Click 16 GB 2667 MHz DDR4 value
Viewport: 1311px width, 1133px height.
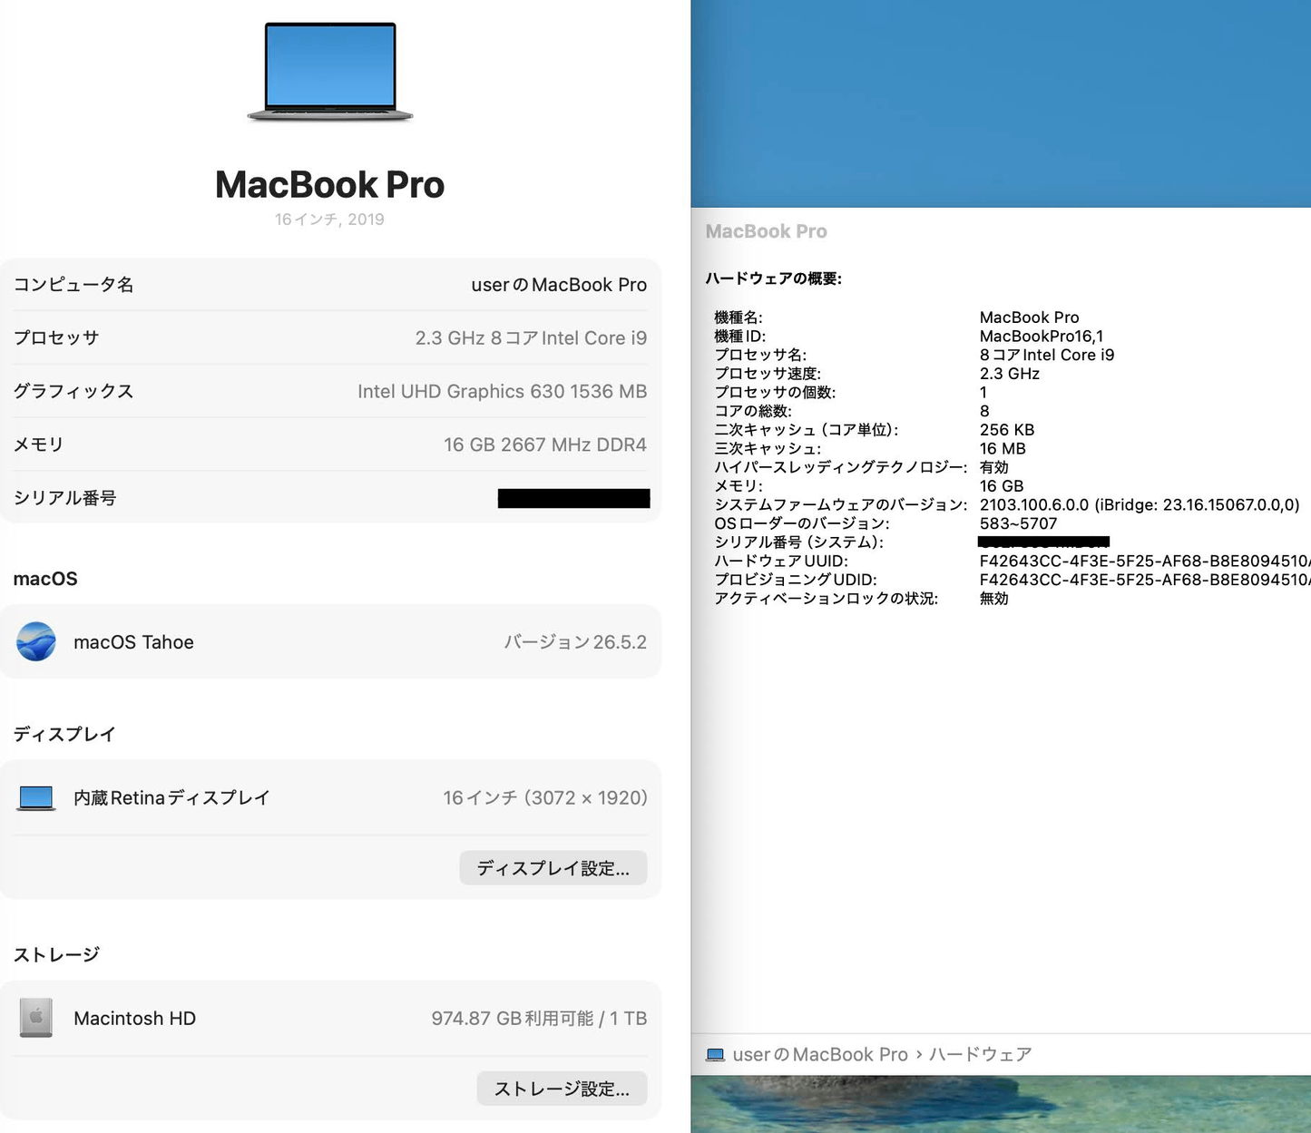545,444
